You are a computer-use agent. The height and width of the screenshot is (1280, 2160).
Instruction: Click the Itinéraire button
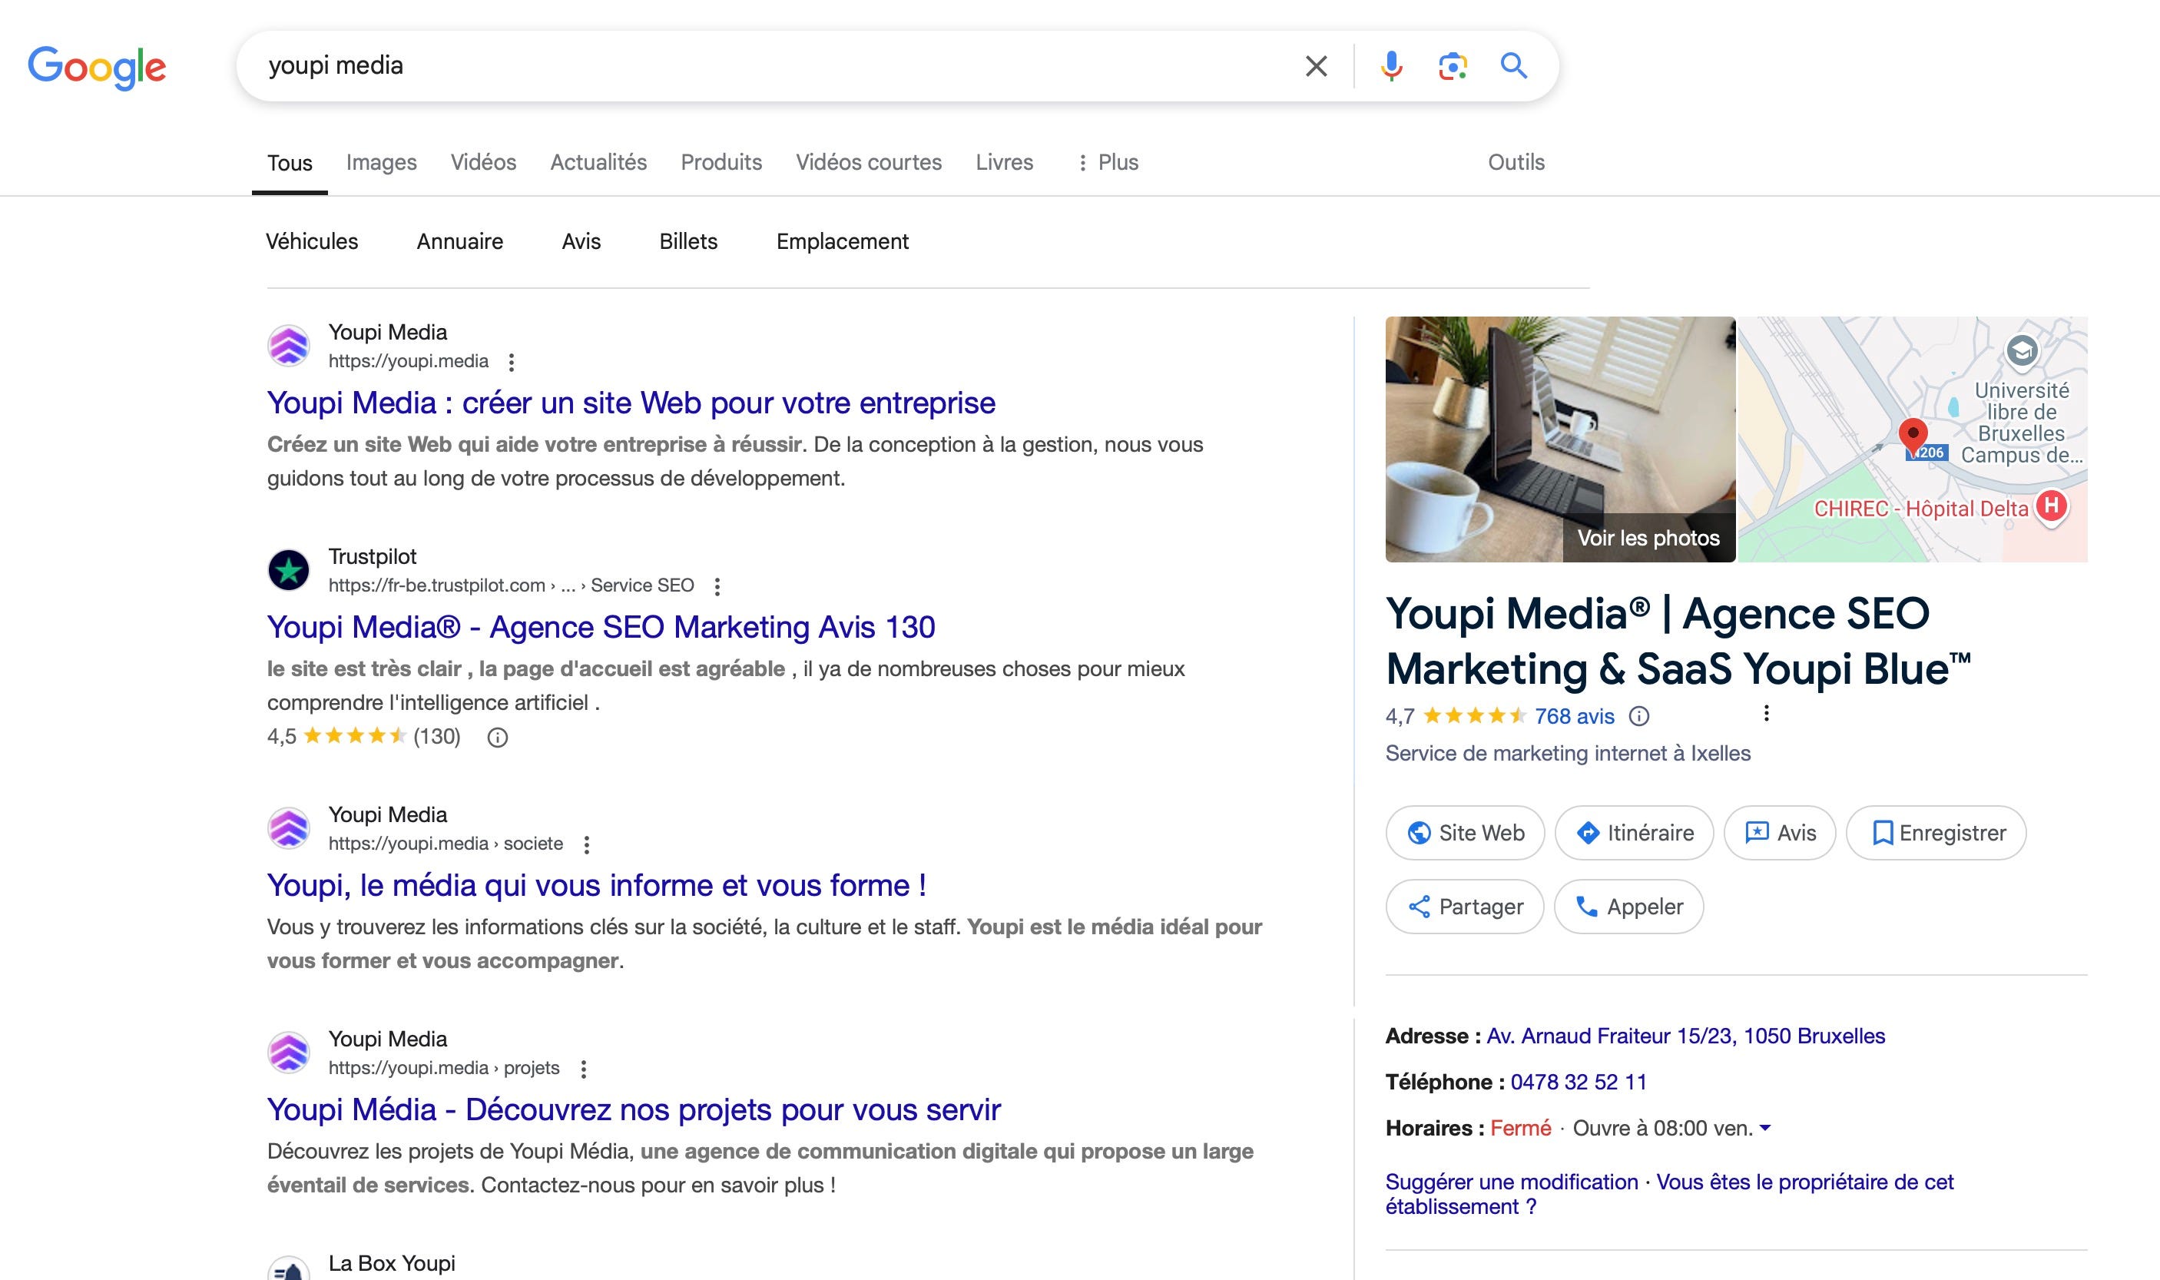coord(1633,832)
